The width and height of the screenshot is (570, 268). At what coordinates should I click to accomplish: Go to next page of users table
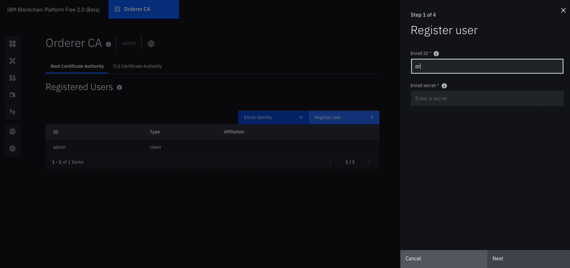coord(369,162)
